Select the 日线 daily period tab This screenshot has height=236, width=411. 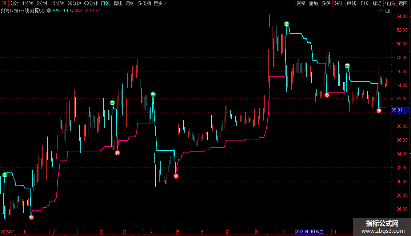[105, 3]
